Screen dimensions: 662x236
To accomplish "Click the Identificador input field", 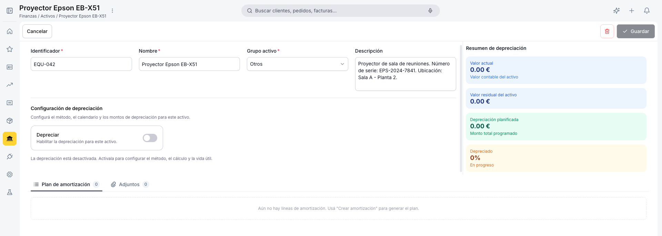I will coord(81,64).
